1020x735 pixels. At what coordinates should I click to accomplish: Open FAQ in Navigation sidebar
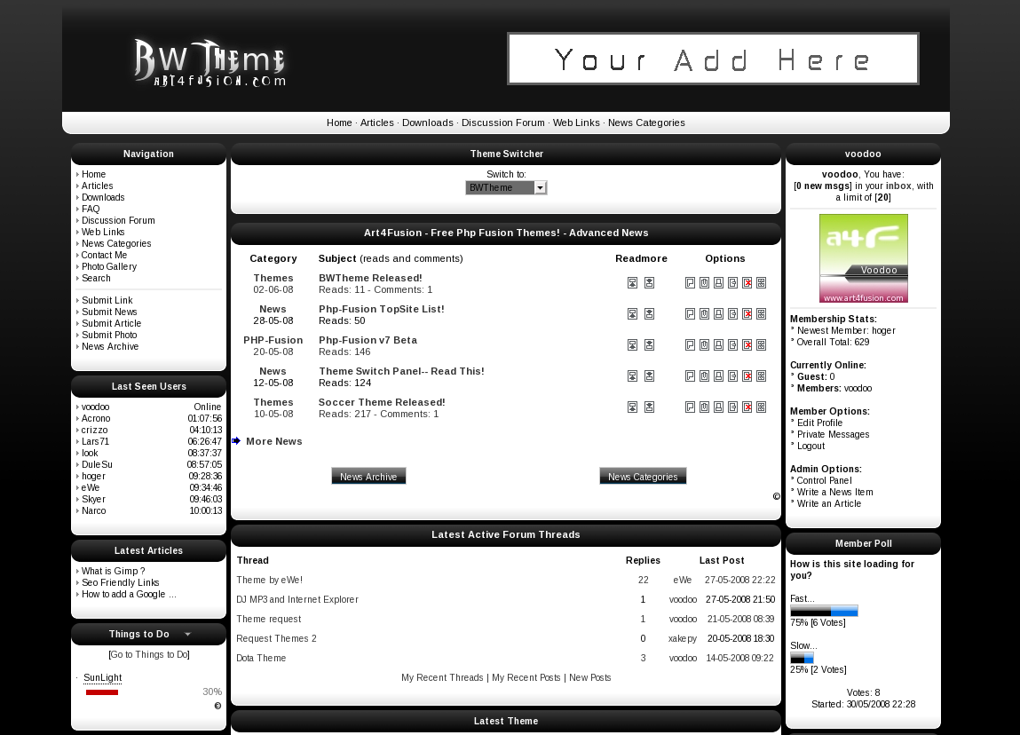click(x=91, y=209)
